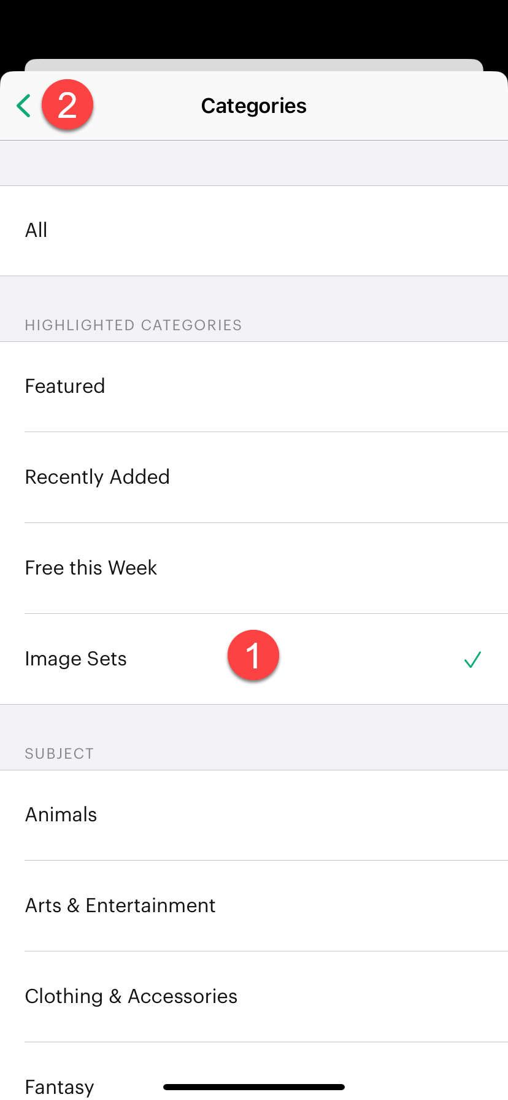Click the red step 1 badge
The image size is (508, 1100).
click(x=253, y=656)
